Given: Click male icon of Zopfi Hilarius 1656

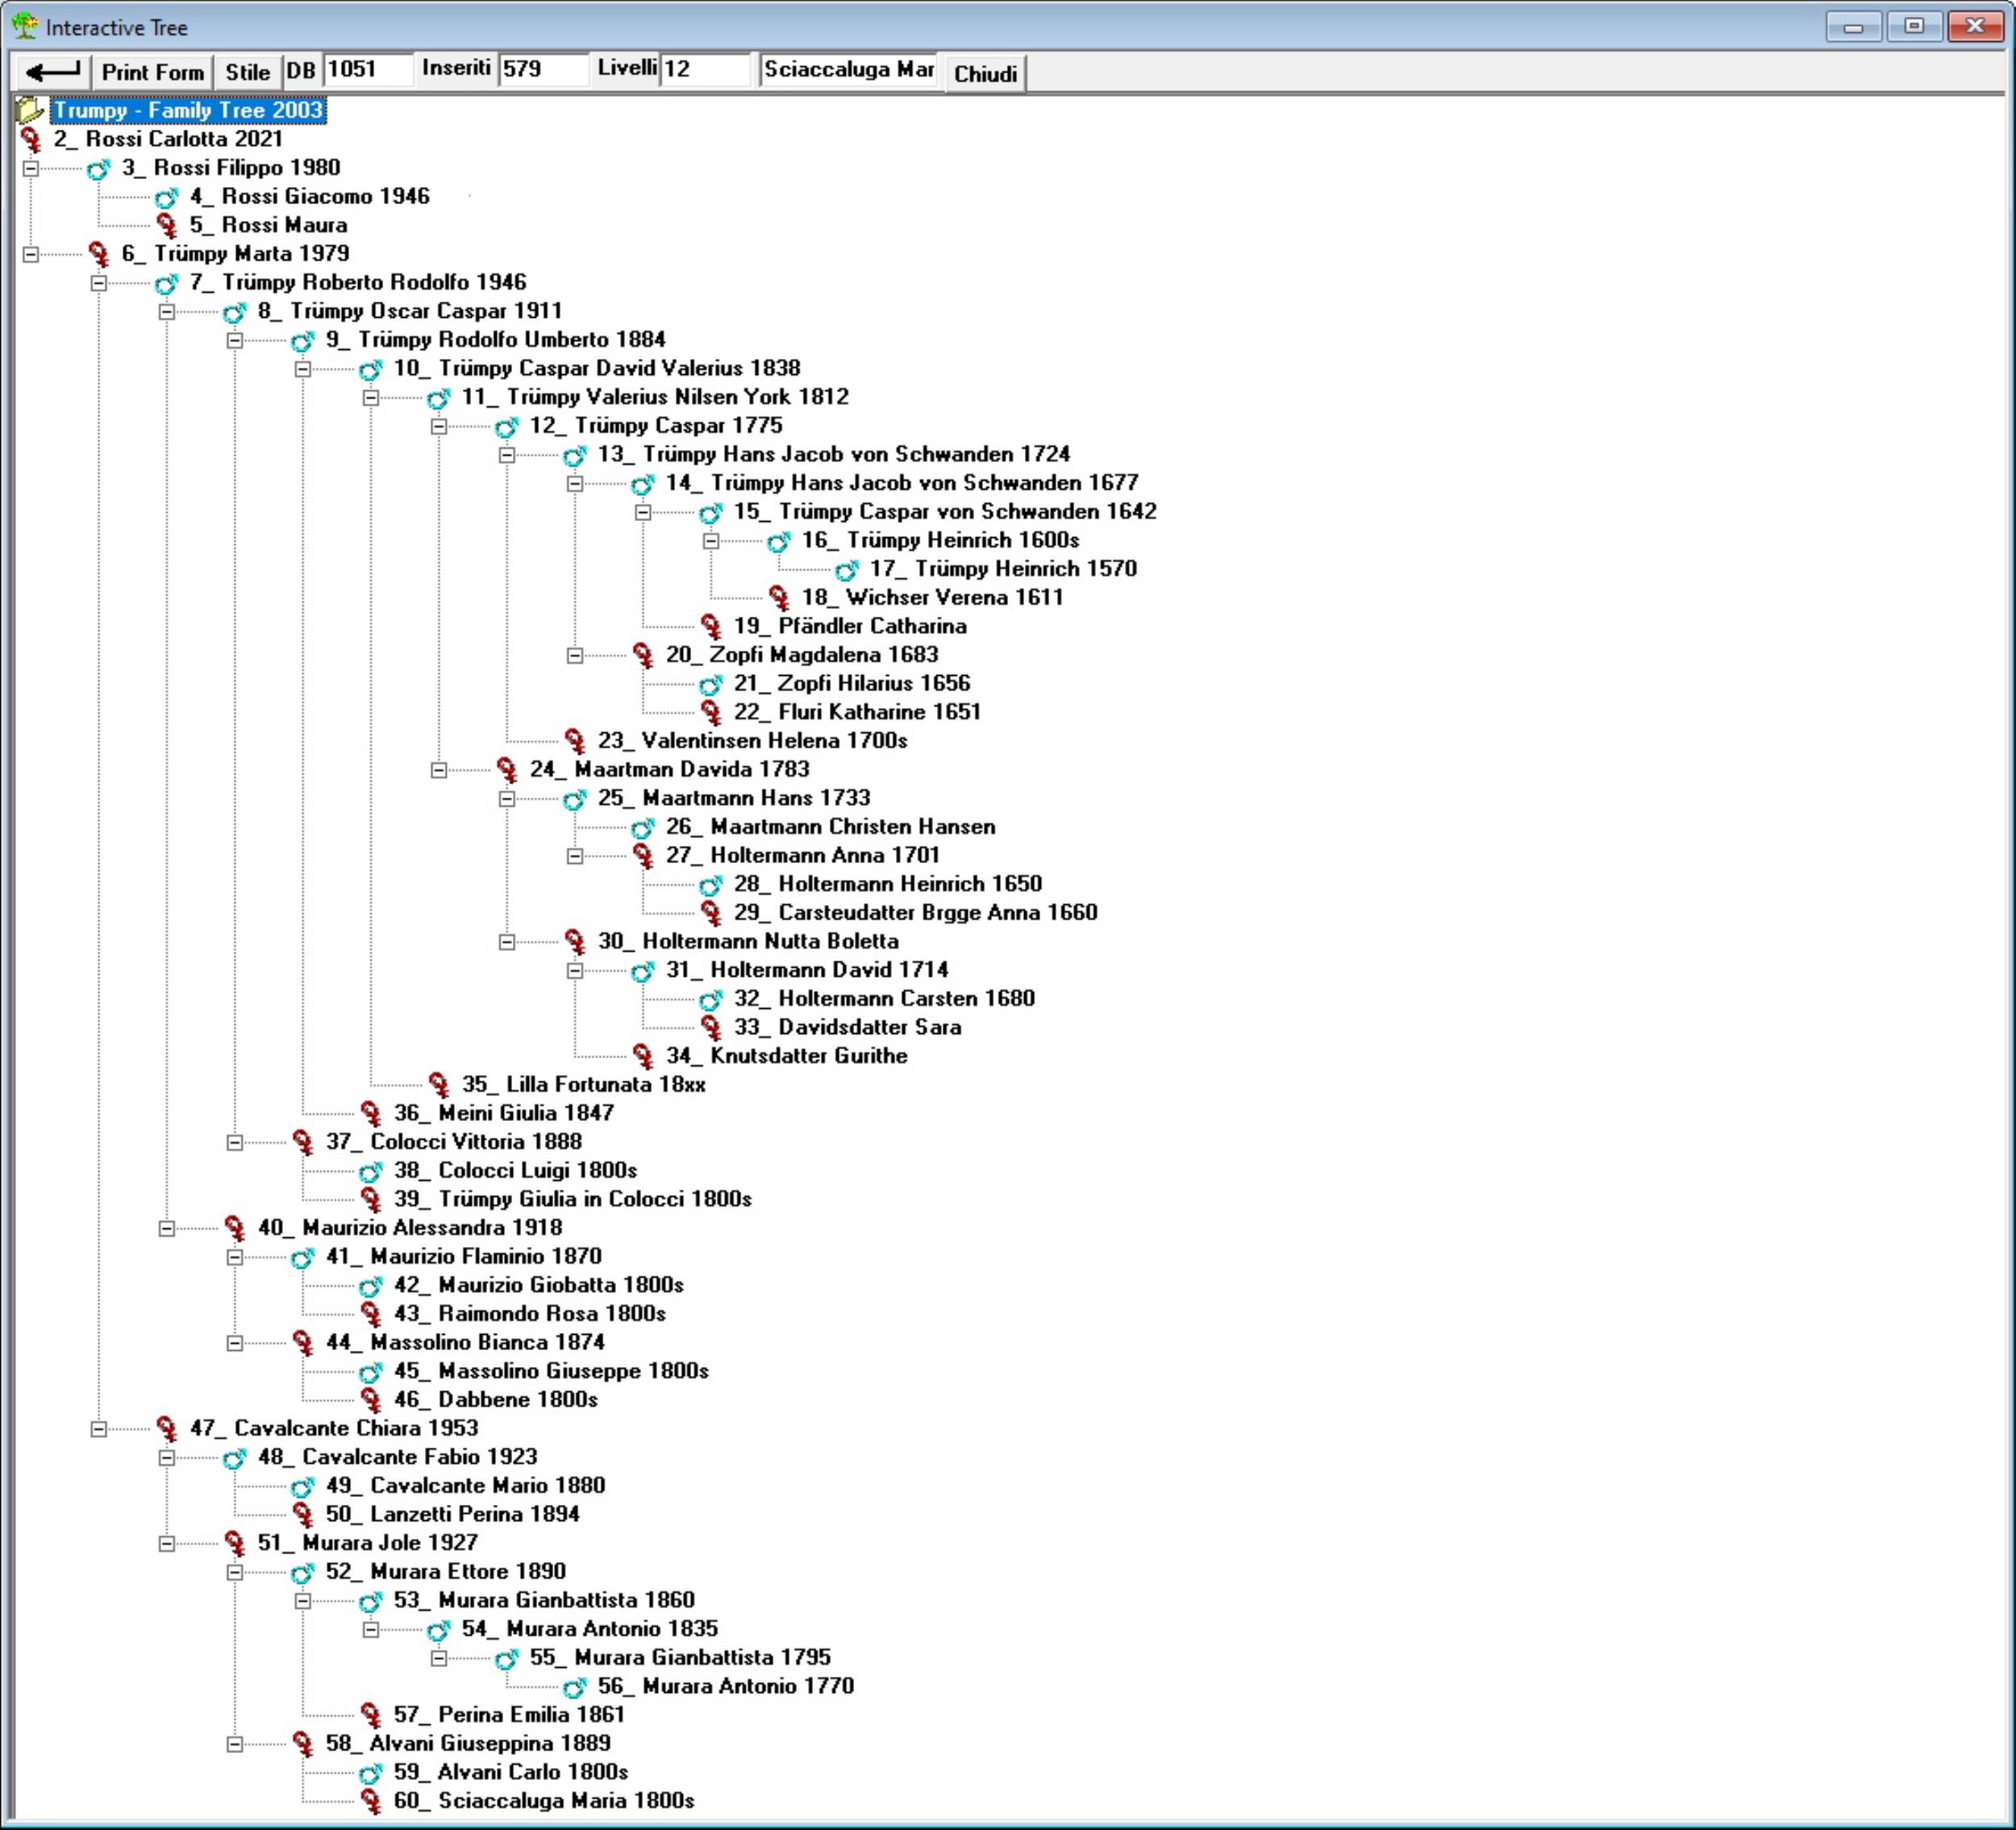Looking at the screenshot, I should pyautogui.click(x=710, y=685).
